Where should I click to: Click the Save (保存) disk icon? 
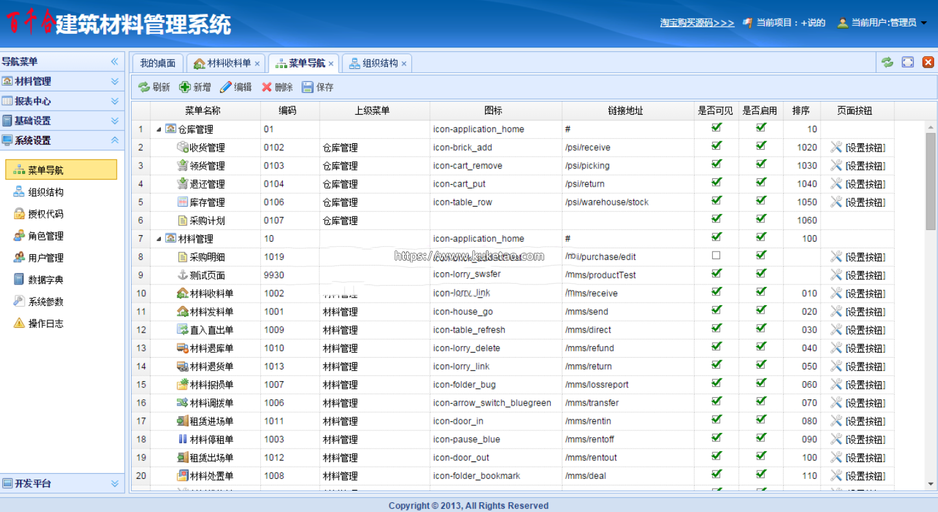[307, 87]
